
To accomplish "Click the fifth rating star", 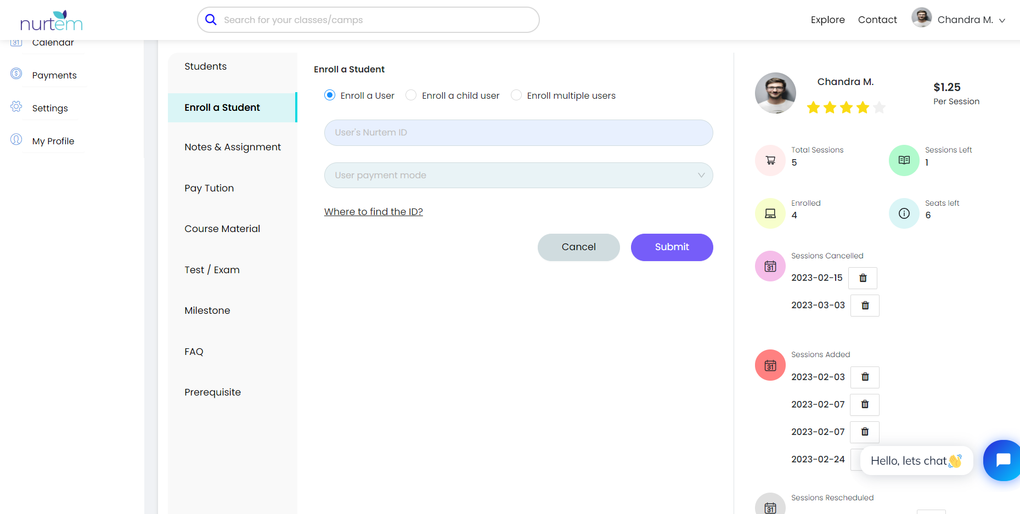I will tap(879, 108).
